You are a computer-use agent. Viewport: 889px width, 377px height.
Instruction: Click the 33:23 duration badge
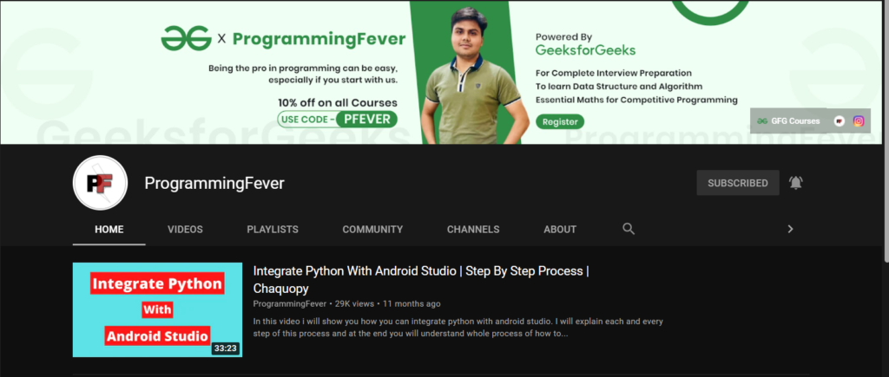point(225,348)
